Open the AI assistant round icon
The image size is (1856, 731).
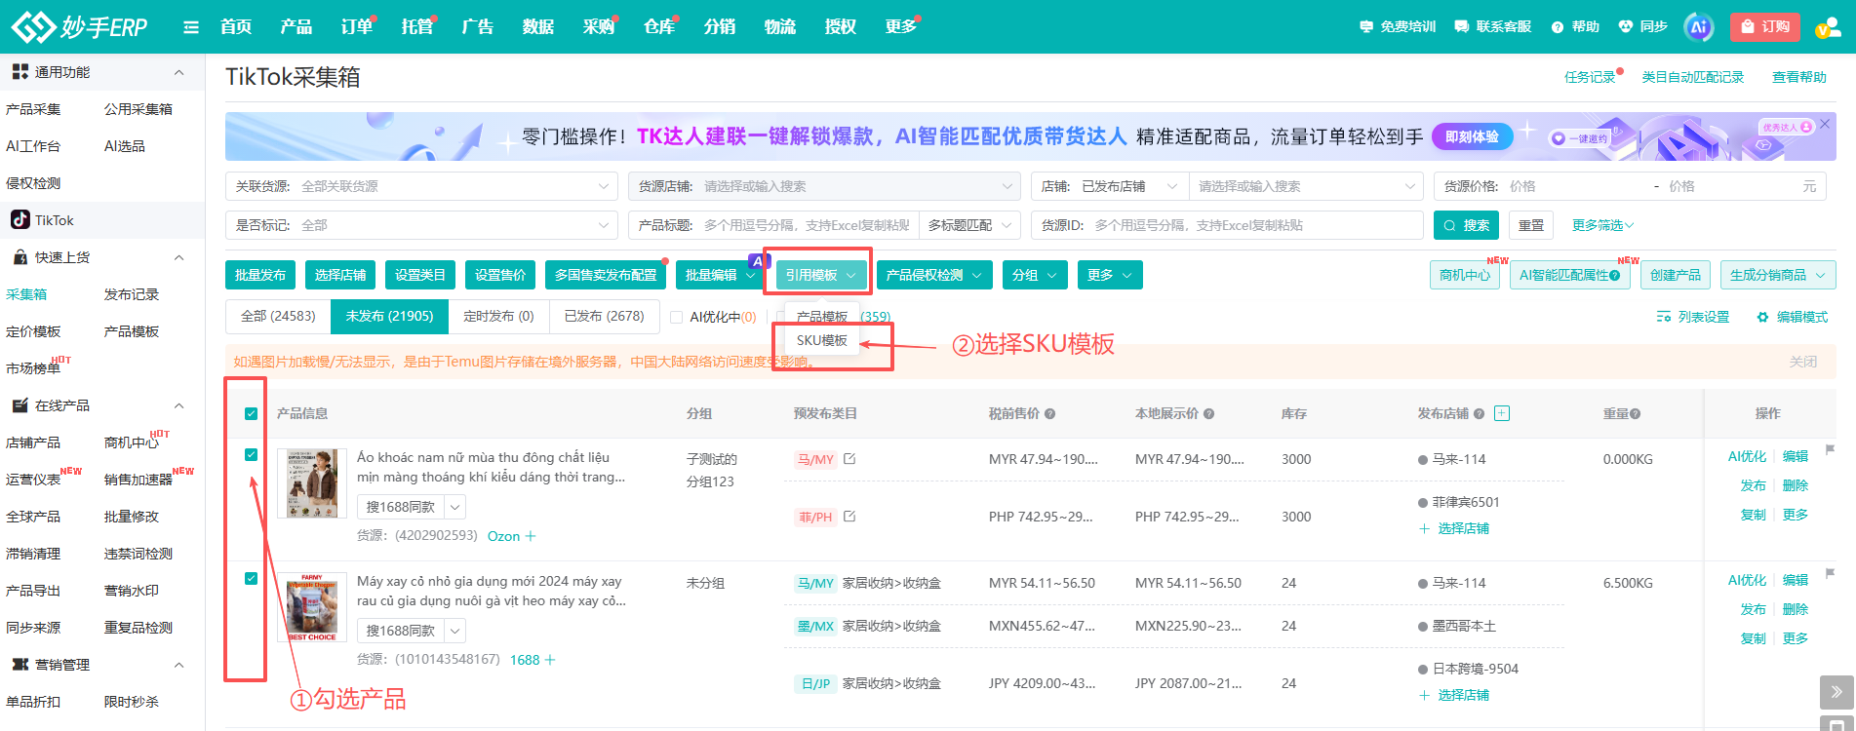pos(1699,26)
